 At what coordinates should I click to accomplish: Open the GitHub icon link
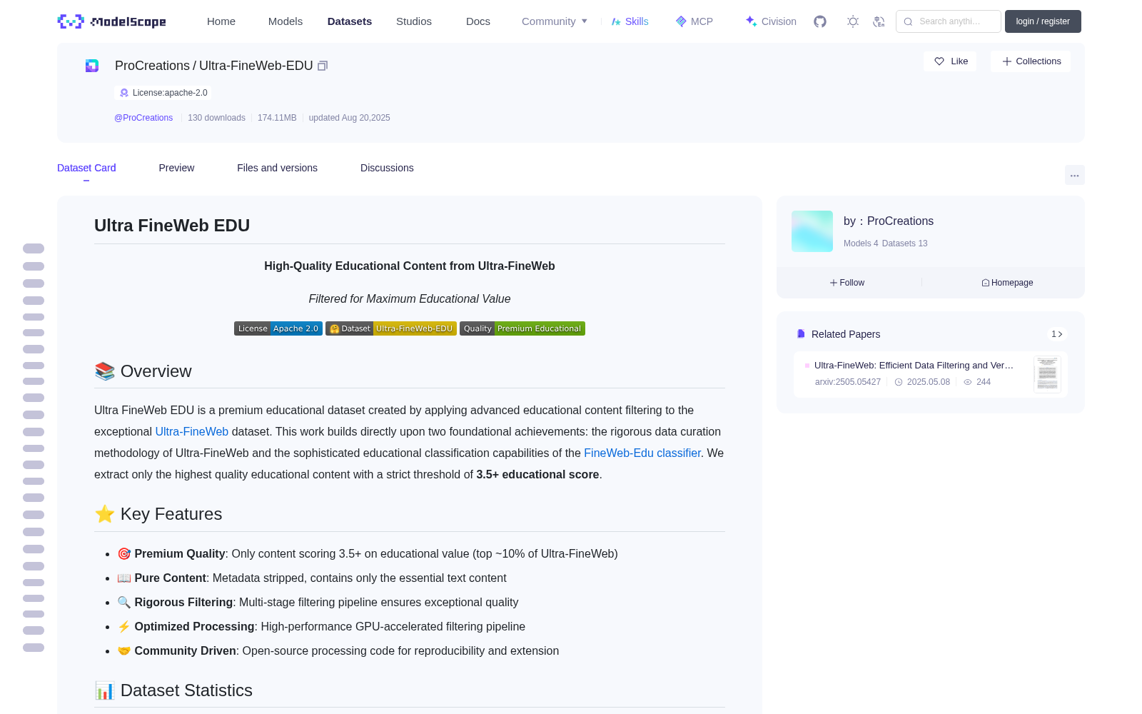tap(820, 21)
